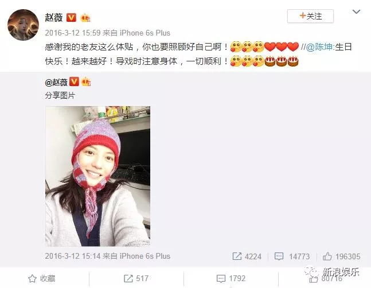This screenshot has width=371, height=288.
Task: Repost this weibo via the 517 share button
Action: pyautogui.click(x=136, y=279)
